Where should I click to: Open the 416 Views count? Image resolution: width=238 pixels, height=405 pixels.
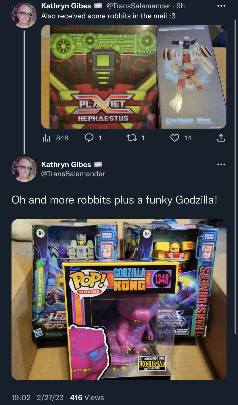87,398
